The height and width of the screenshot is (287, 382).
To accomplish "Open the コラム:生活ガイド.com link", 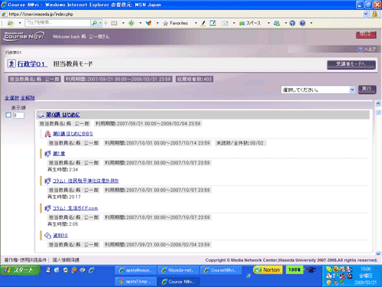I will pos(75,208).
